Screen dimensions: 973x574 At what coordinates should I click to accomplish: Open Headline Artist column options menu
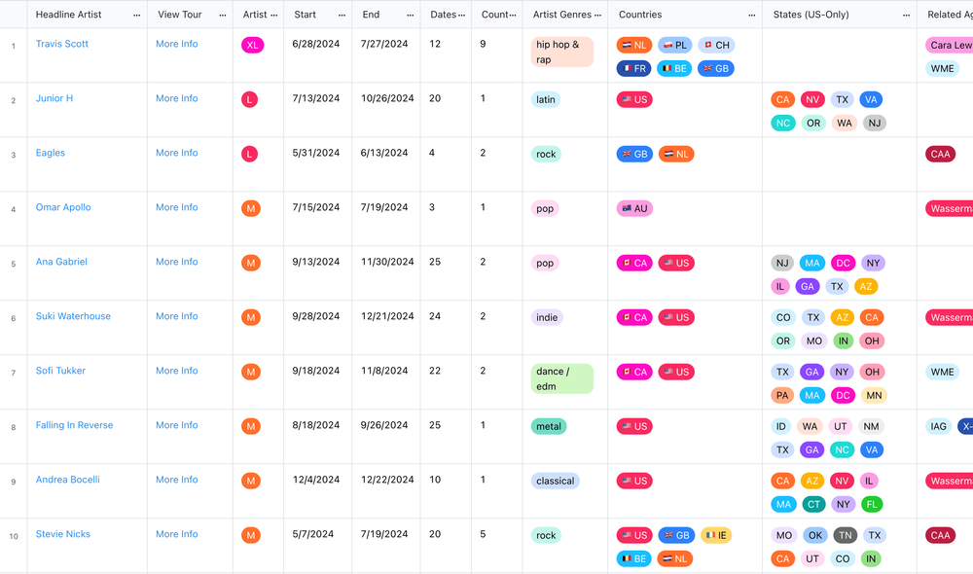[136, 15]
